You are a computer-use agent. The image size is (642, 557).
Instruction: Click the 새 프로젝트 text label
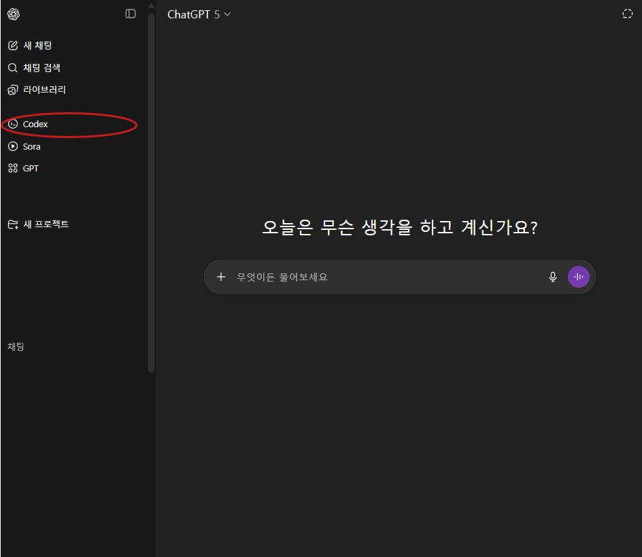click(46, 224)
